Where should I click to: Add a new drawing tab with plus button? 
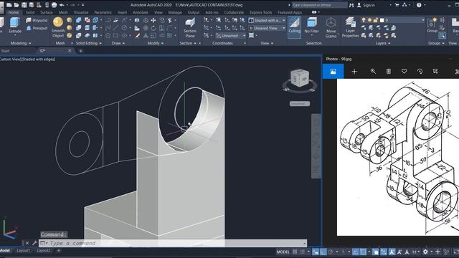[80, 51]
